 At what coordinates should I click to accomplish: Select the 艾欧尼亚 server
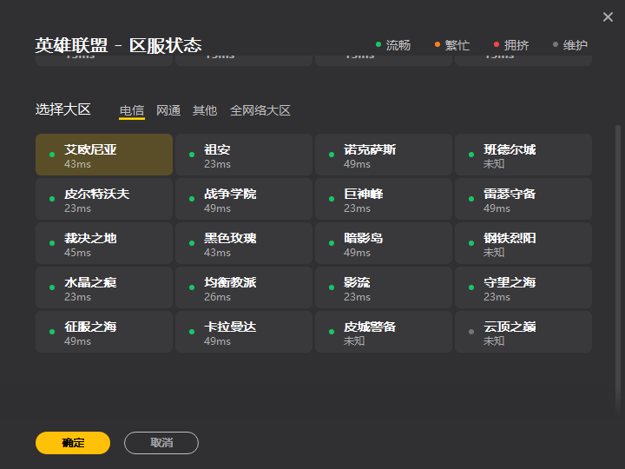coord(104,155)
